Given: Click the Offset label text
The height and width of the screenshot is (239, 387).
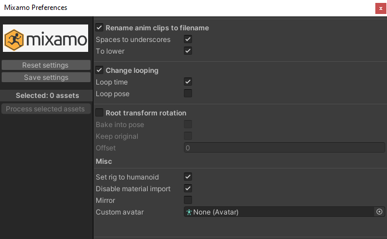Looking at the screenshot, I should [x=106, y=148].
